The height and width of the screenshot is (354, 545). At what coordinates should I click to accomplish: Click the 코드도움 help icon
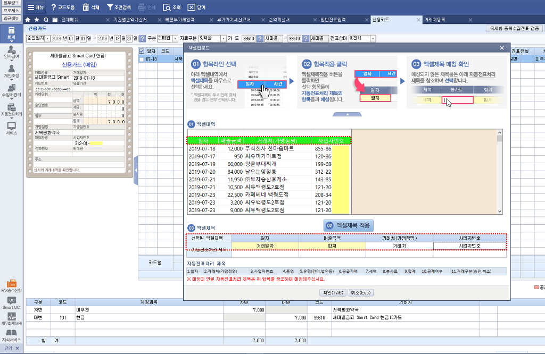pyautogui.click(x=54, y=7)
